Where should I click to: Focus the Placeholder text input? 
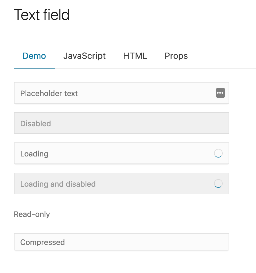point(108,93)
